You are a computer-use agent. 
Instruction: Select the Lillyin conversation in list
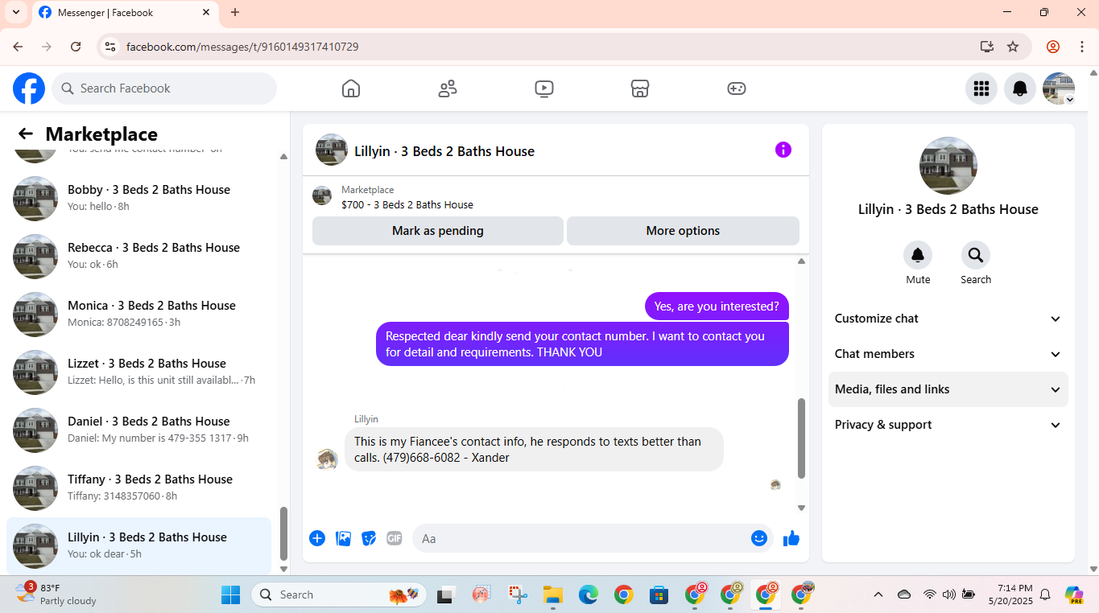tap(139, 545)
